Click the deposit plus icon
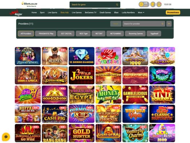The image size is (190, 143). (x=141, y=5)
